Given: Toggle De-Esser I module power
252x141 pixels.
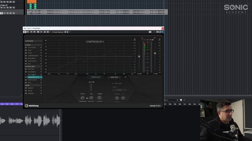Looking at the screenshot, I should pyautogui.click(x=26, y=58).
